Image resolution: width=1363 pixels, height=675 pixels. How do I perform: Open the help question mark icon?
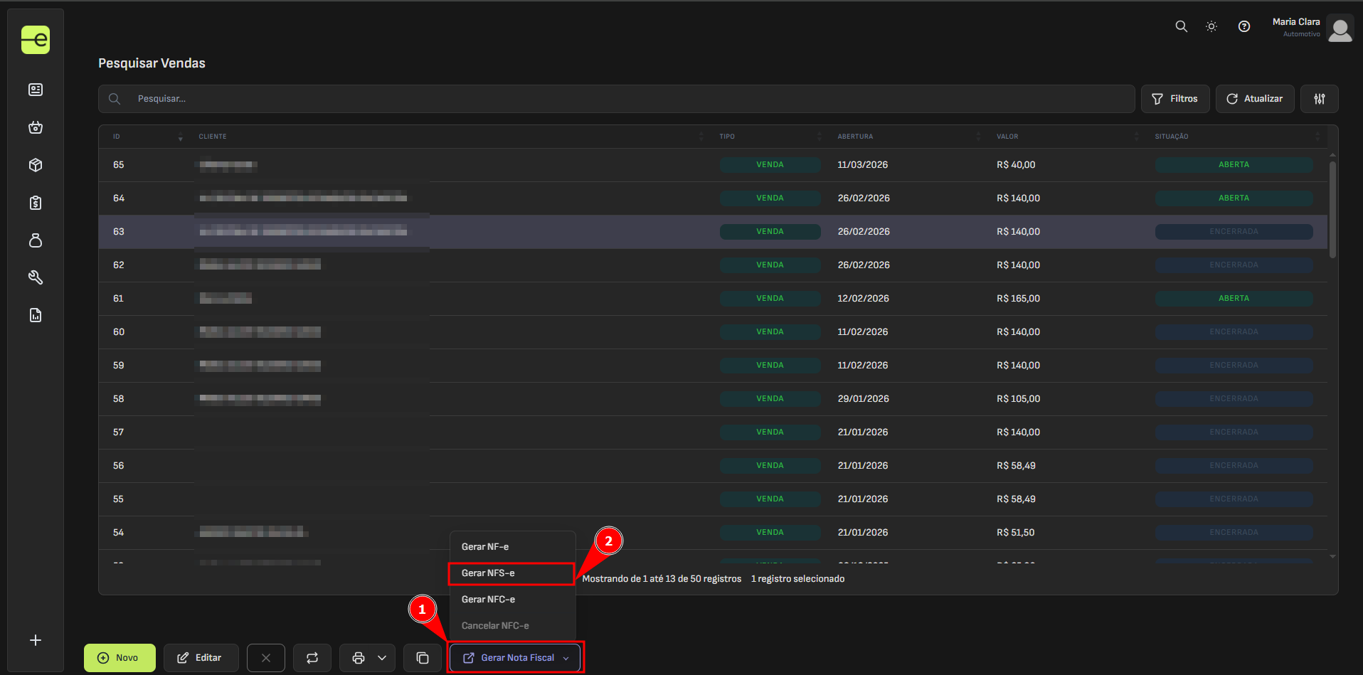click(1243, 26)
